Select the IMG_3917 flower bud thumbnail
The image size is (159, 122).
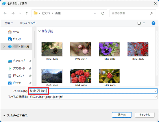pyautogui.click(x=81, y=49)
